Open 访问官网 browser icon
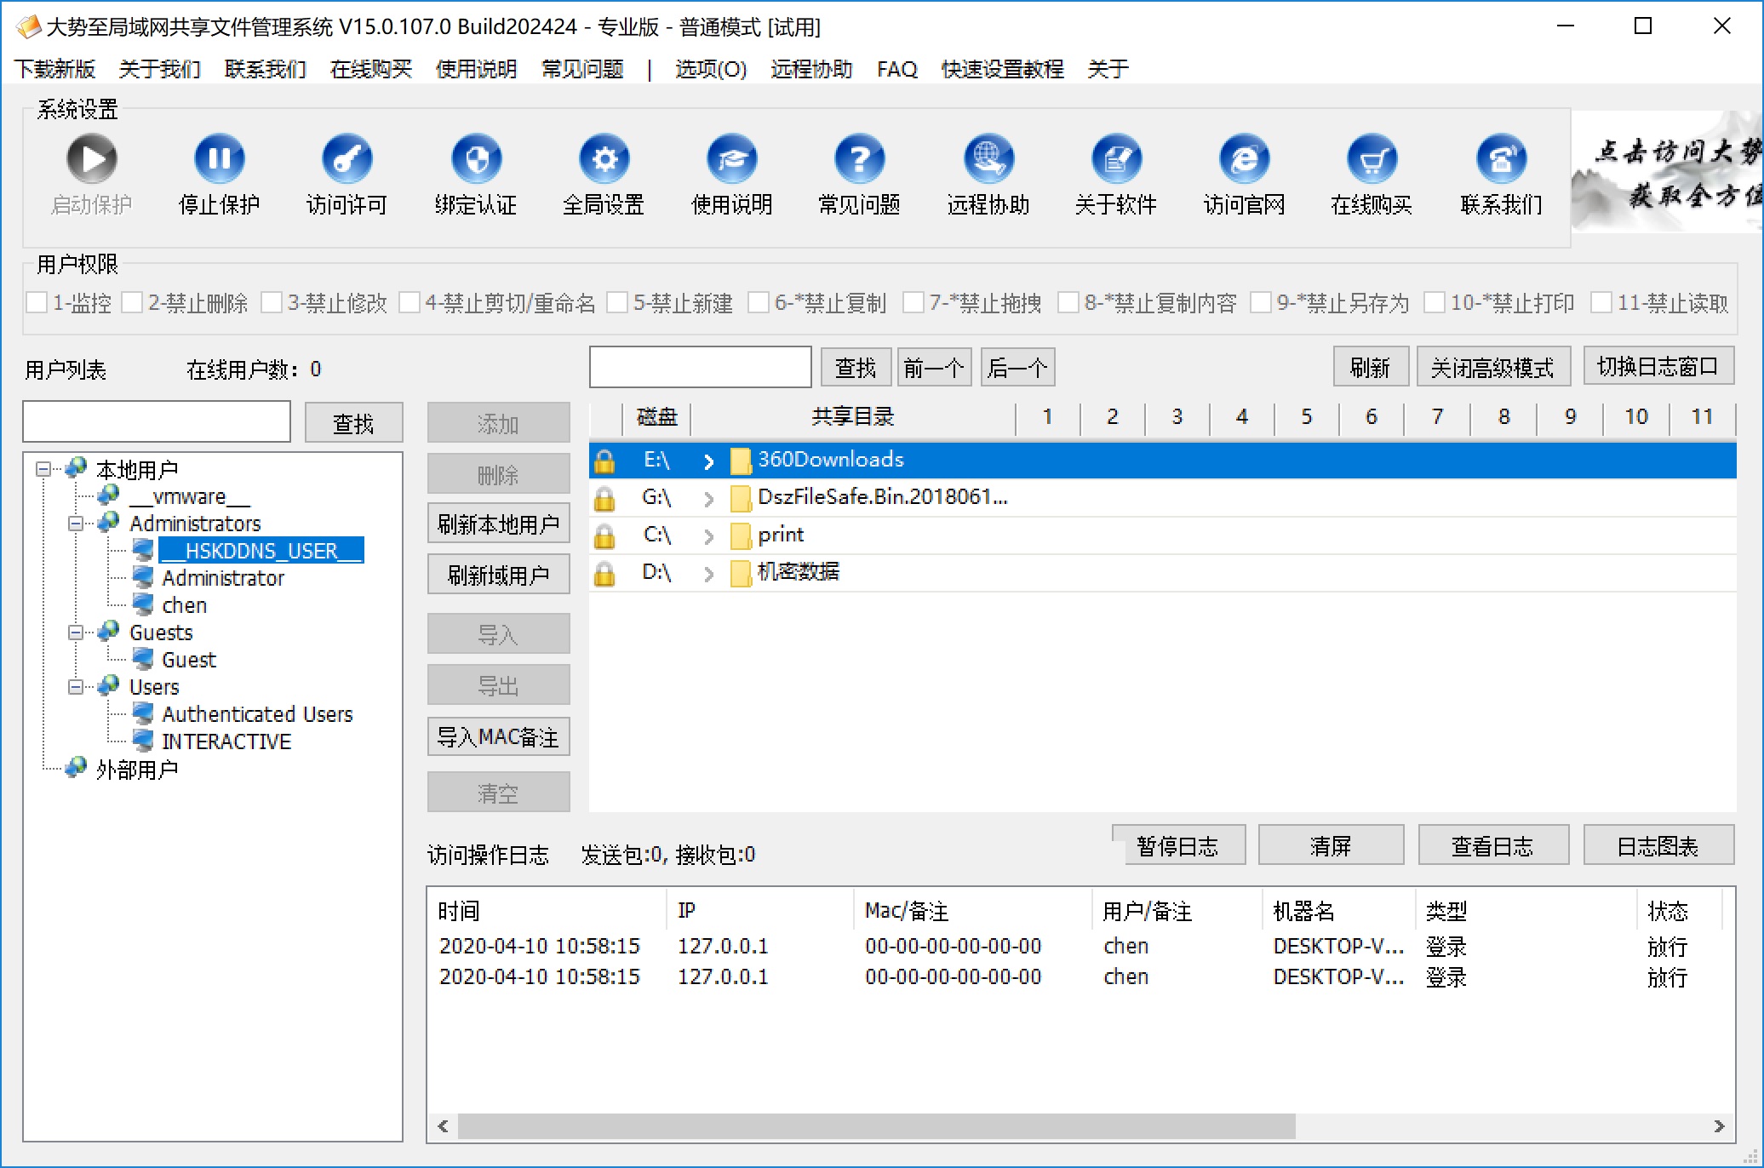This screenshot has width=1764, height=1168. point(1244,159)
